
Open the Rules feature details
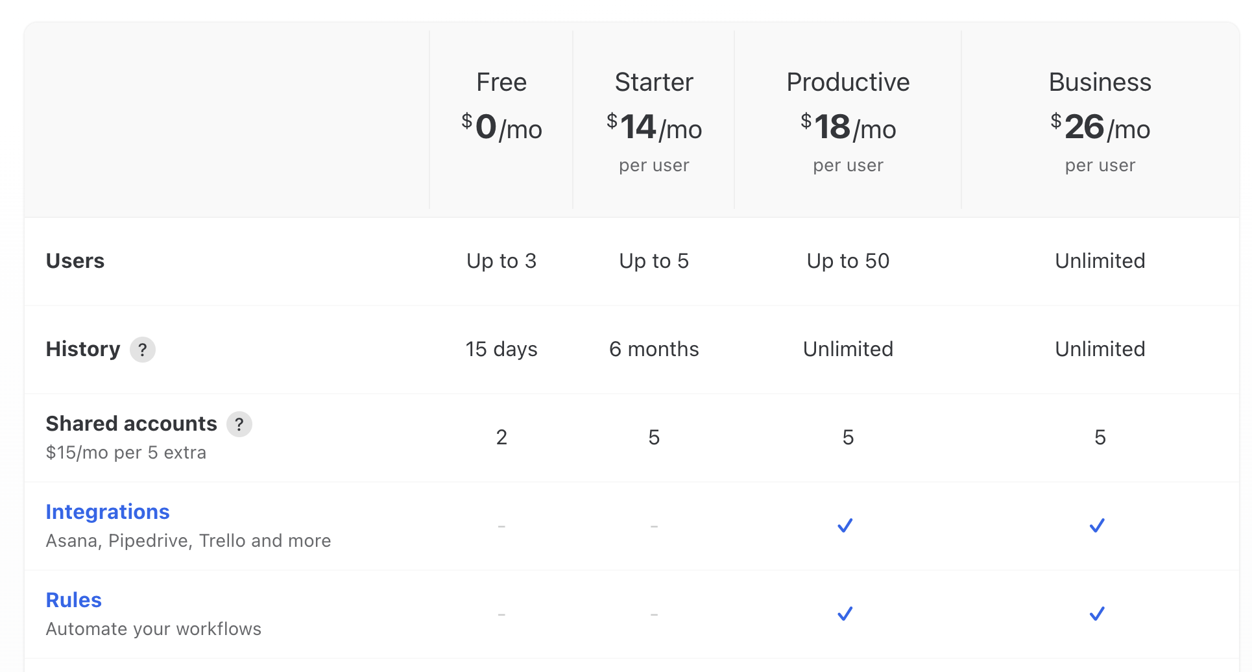[73, 600]
